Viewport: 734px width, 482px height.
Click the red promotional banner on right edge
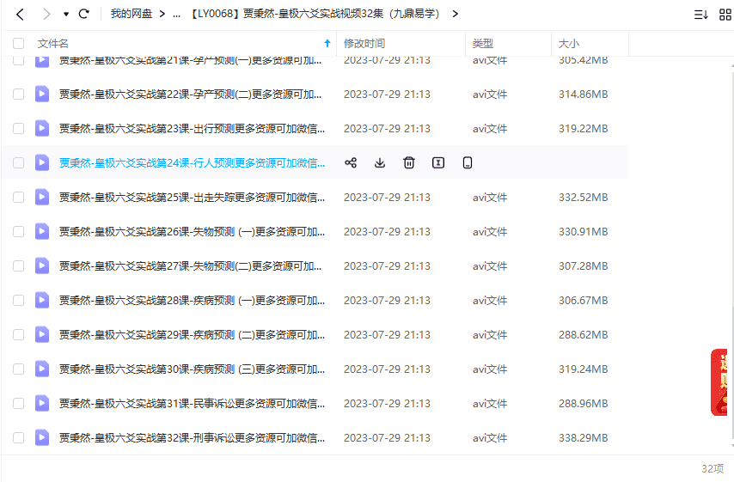pyautogui.click(x=720, y=382)
